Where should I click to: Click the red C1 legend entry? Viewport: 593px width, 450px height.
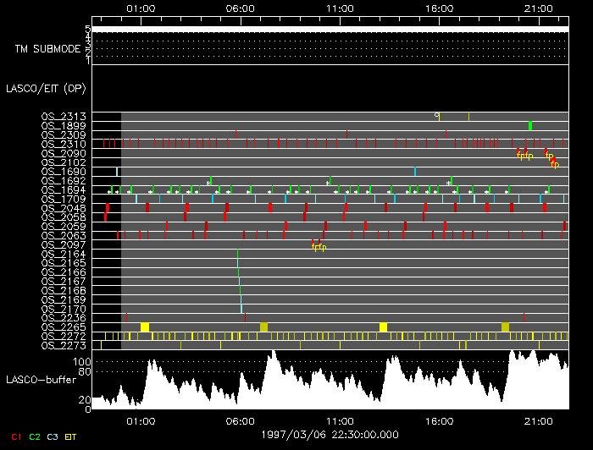pyautogui.click(x=14, y=437)
